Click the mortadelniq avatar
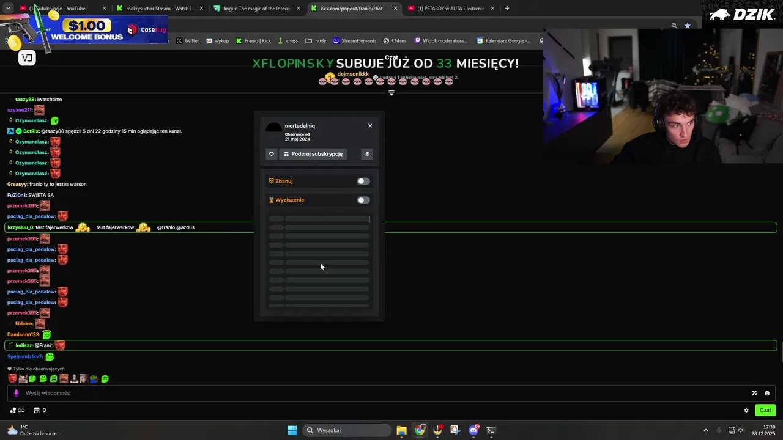Viewport: 783px width, 440px height. (x=273, y=128)
